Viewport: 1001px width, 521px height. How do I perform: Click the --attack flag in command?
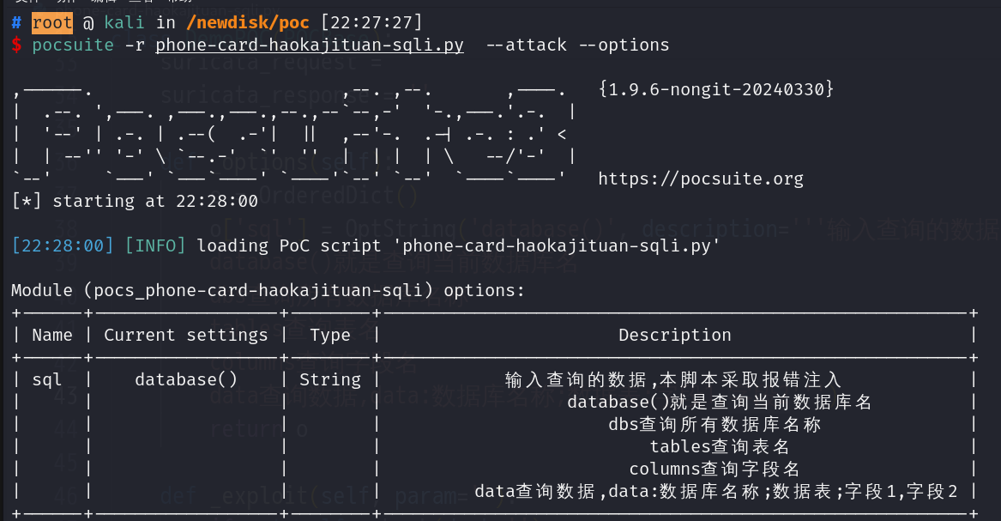pos(526,45)
